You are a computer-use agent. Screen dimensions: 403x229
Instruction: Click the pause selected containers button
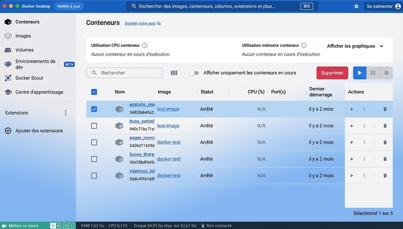tap(373, 73)
